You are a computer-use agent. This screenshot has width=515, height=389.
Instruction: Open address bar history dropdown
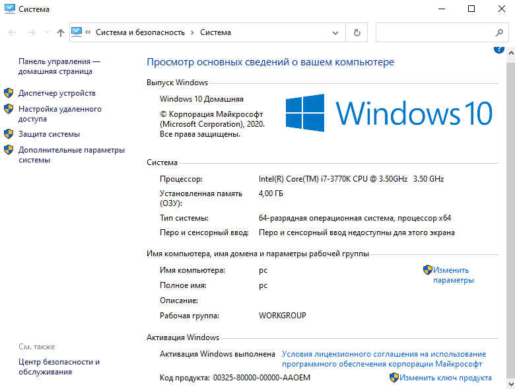[x=335, y=32]
